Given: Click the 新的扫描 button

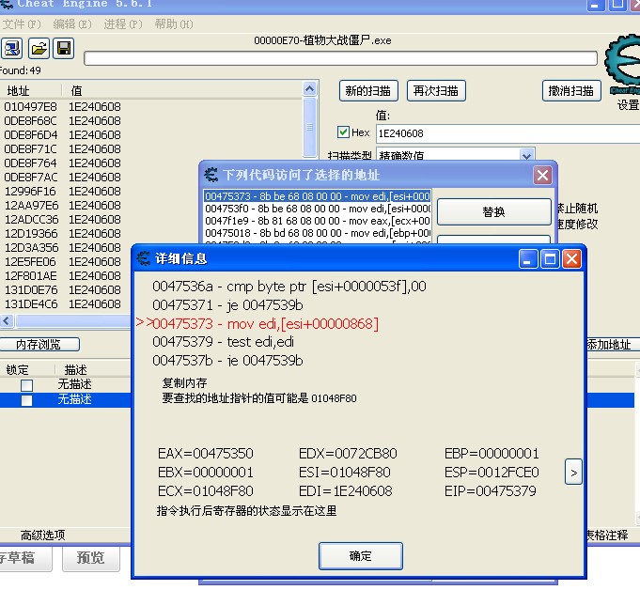Looking at the screenshot, I should (x=368, y=90).
